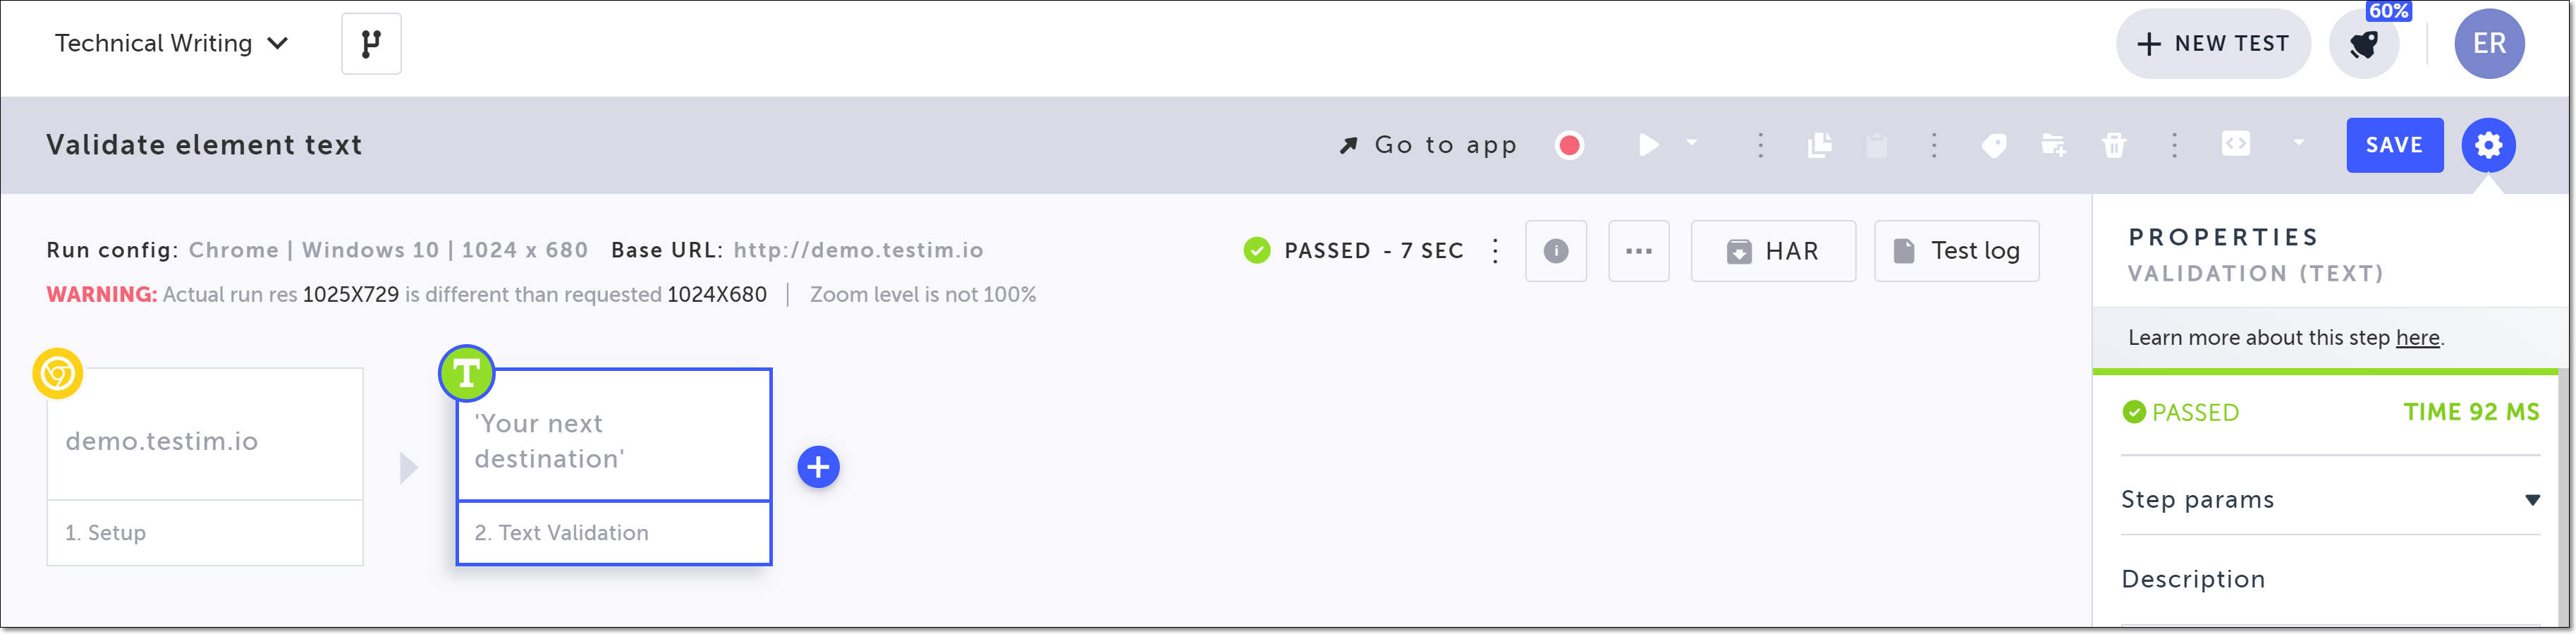
Task: Open the branch selector icon
Action: pos(371,44)
